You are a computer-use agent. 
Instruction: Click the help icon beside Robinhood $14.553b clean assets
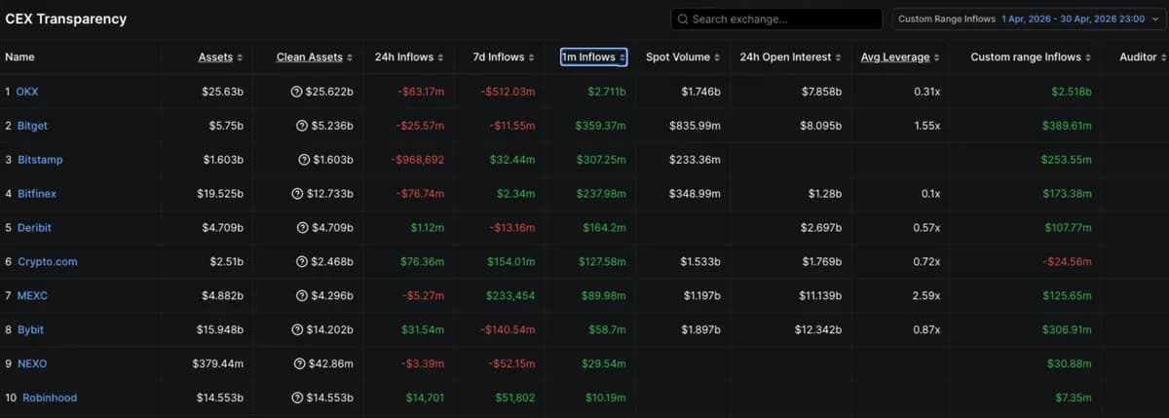pos(297,399)
